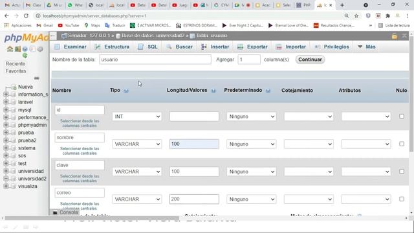Open the Consola panel

pyautogui.click(x=65, y=212)
